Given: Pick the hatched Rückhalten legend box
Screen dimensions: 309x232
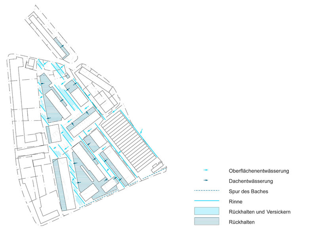Looking at the screenshot, I should coord(206,222).
